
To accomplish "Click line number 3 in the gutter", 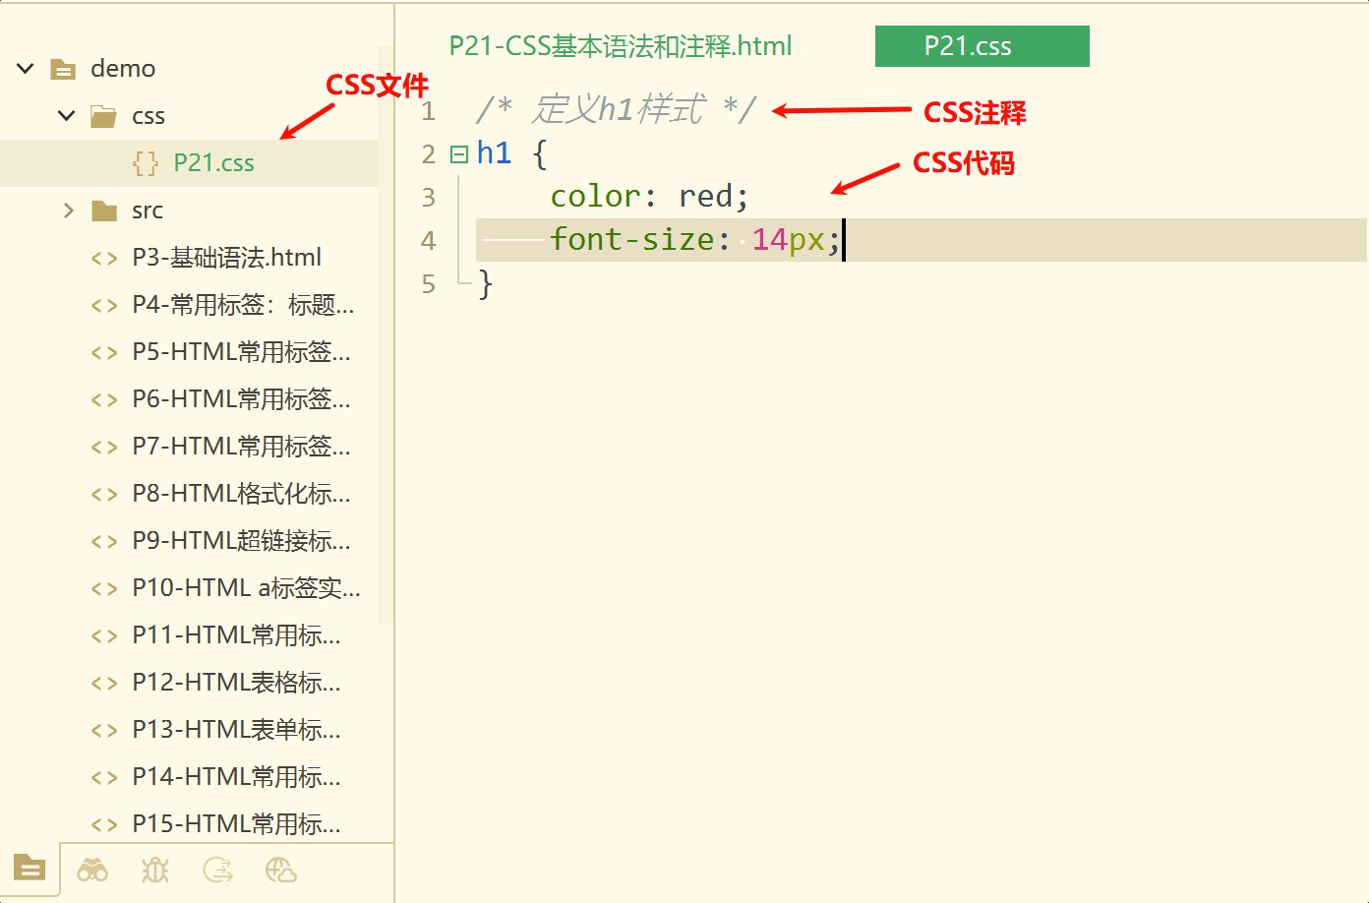I will [428, 198].
